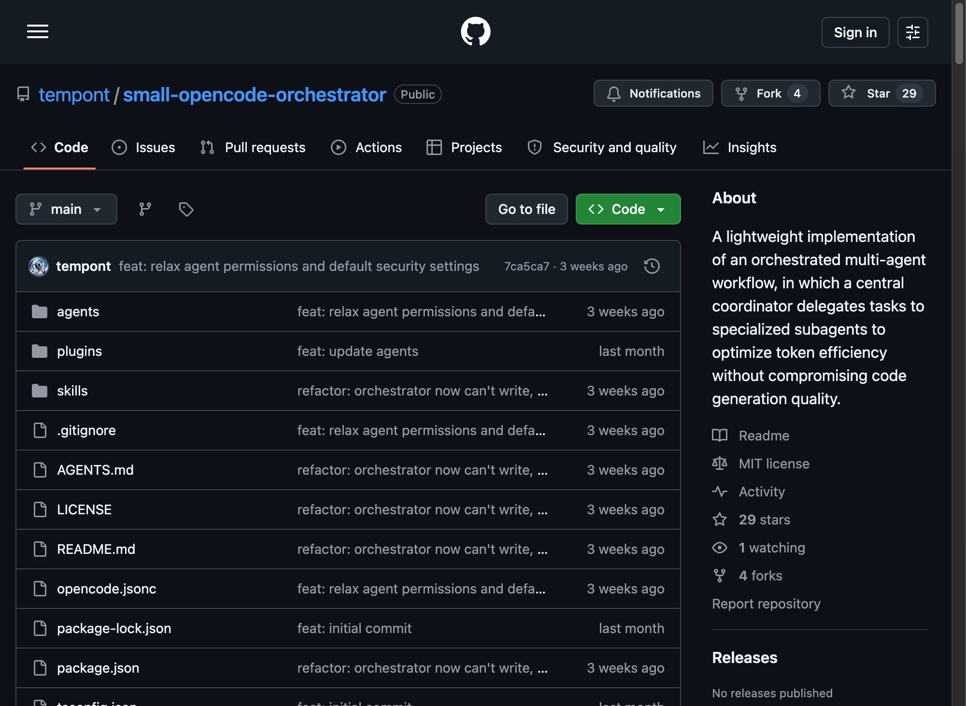Open the Insights tab
The height and width of the screenshot is (706, 966).
(x=740, y=147)
